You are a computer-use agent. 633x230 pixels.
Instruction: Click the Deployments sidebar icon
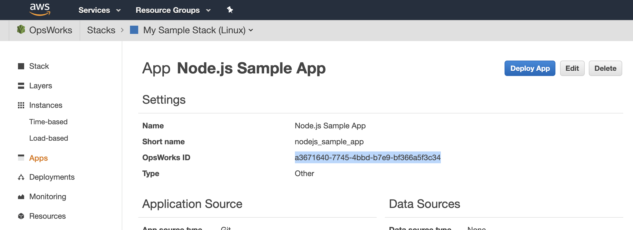click(x=21, y=177)
